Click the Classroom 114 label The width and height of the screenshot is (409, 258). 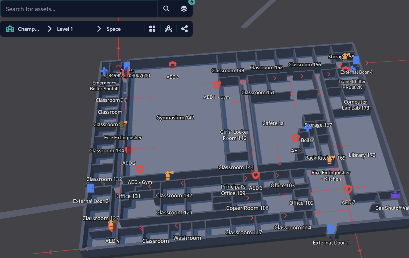[293, 228]
